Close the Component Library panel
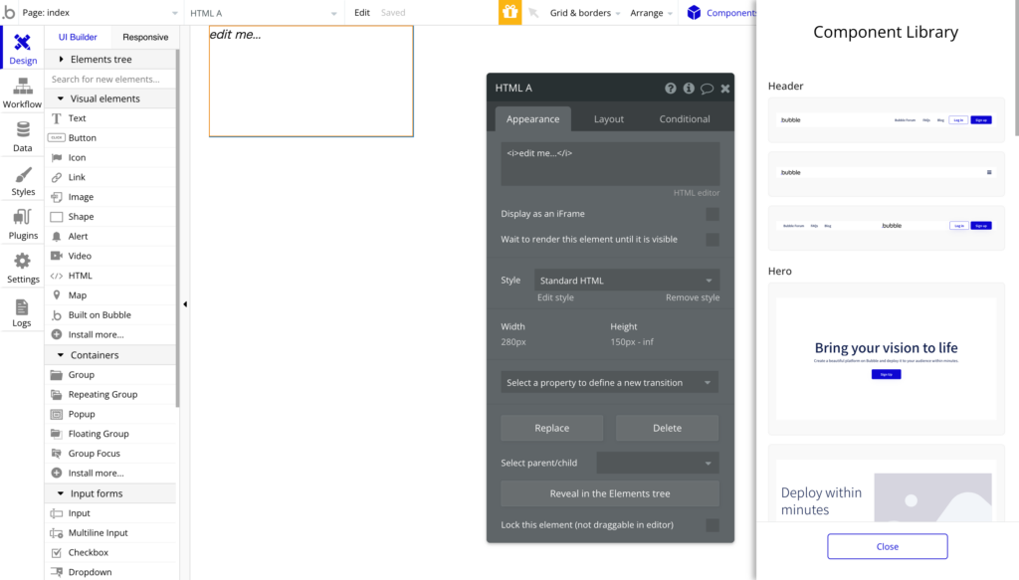Viewport: 1019px width, 580px height. pyautogui.click(x=887, y=546)
